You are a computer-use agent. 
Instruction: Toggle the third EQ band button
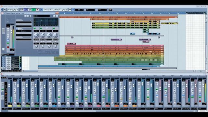point(47,28)
